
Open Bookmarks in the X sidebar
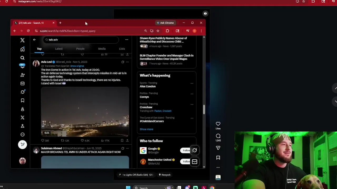click(22, 101)
